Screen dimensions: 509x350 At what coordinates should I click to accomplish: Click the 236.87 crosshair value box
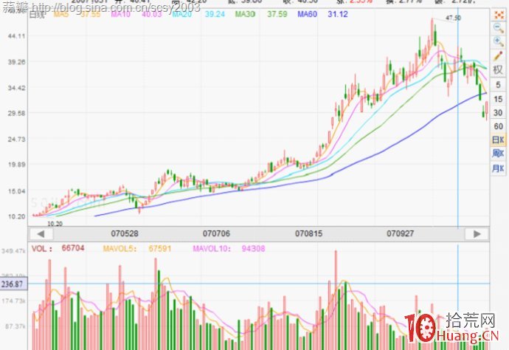click(x=14, y=284)
